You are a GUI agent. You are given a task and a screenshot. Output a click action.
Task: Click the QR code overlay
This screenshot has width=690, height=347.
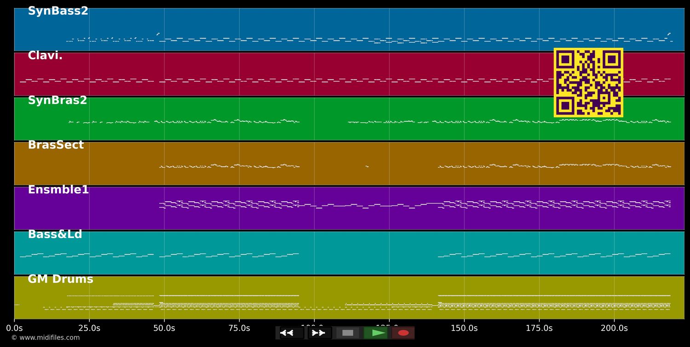click(588, 82)
